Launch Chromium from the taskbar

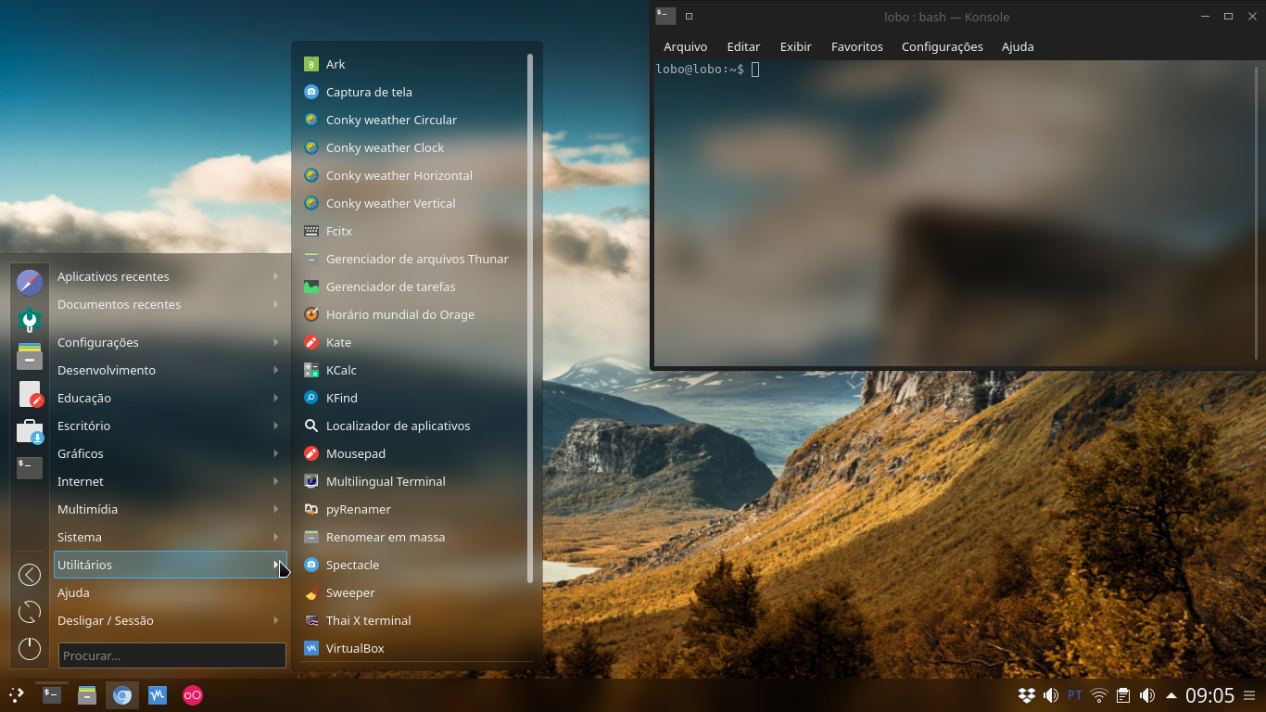121,693
